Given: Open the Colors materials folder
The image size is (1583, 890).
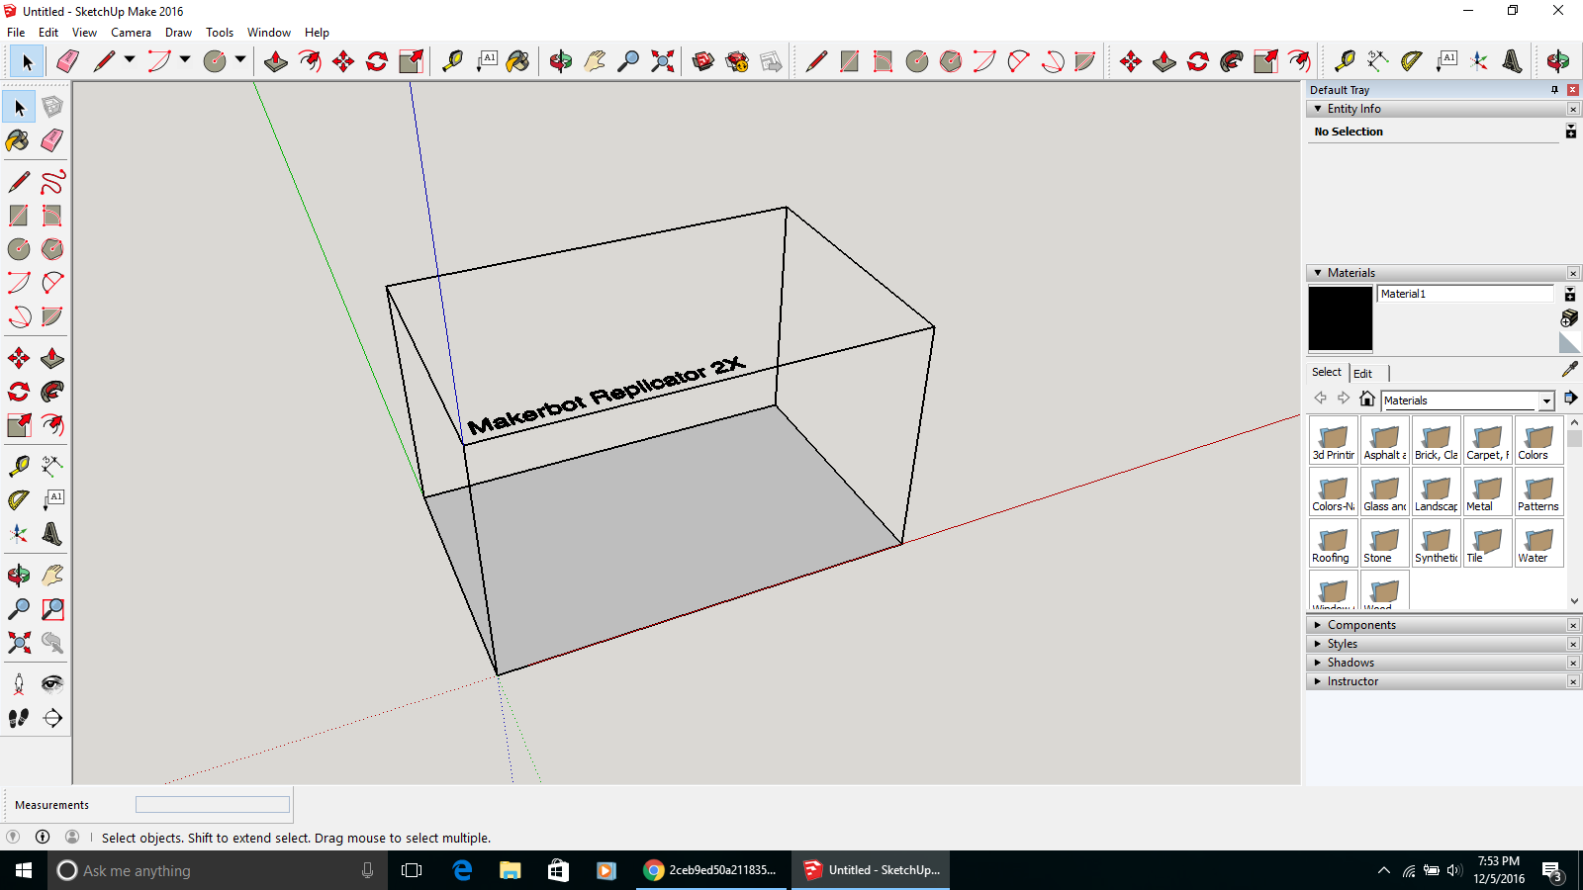Looking at the screenshot, I should (x=1538, y=440).
